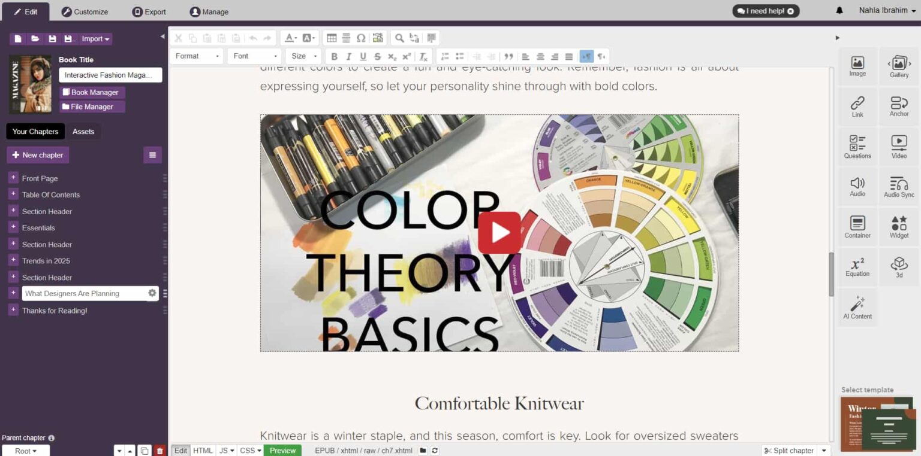Screen dimensions: 921x456
Task: Add interactive Questions element
Action: click(x=857, y=147)
